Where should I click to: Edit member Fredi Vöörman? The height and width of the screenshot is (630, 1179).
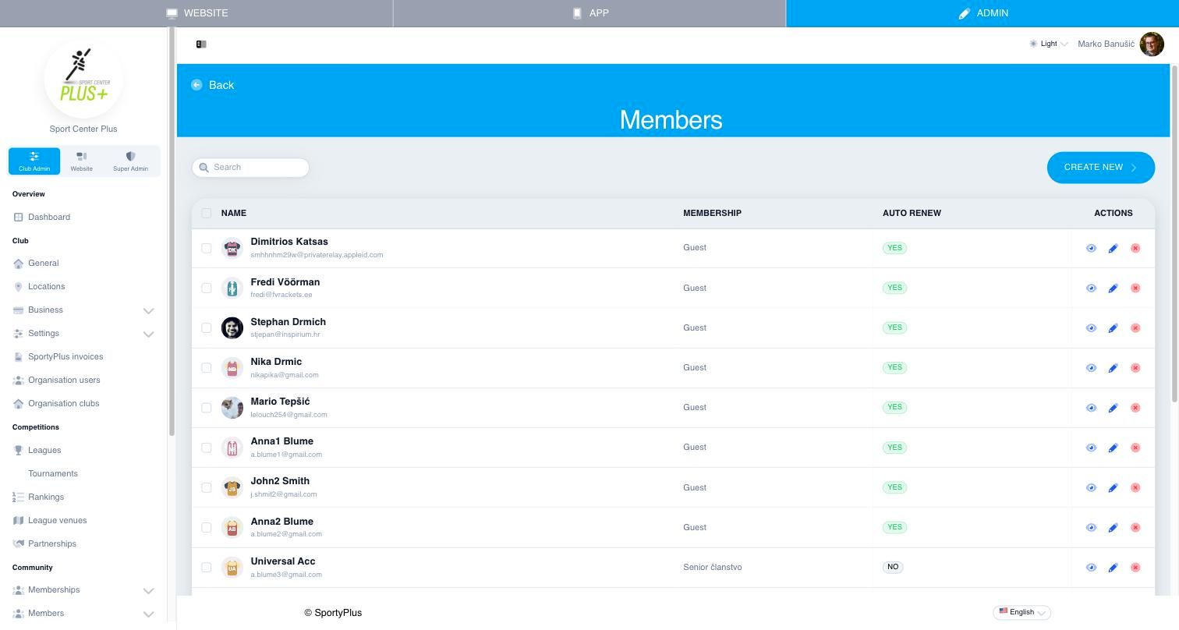[1113, 288]
